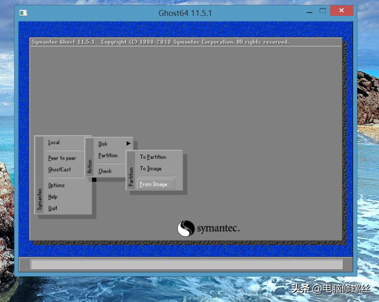
Task: Select Quit to exit Ghost
Action: 53,208
